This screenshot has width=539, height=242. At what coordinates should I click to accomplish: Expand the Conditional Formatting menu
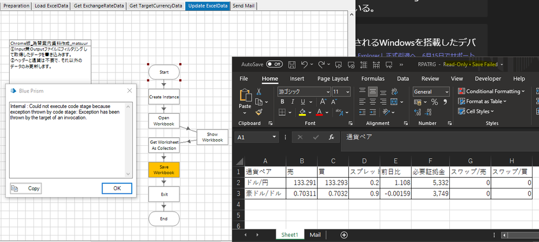point(491,91)
